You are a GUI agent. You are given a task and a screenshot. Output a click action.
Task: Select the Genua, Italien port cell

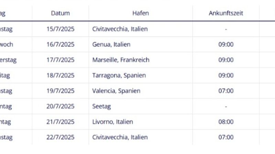(111, 44)
